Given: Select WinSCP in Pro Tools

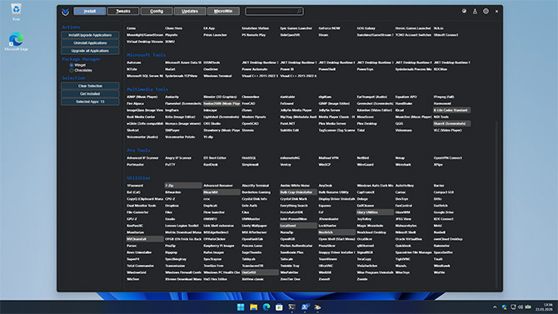Looking at the screenshot, I should tap(325, 164).
